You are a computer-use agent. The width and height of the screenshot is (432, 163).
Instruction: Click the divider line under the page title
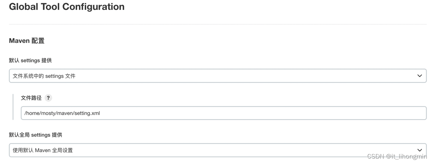[218, 24]
